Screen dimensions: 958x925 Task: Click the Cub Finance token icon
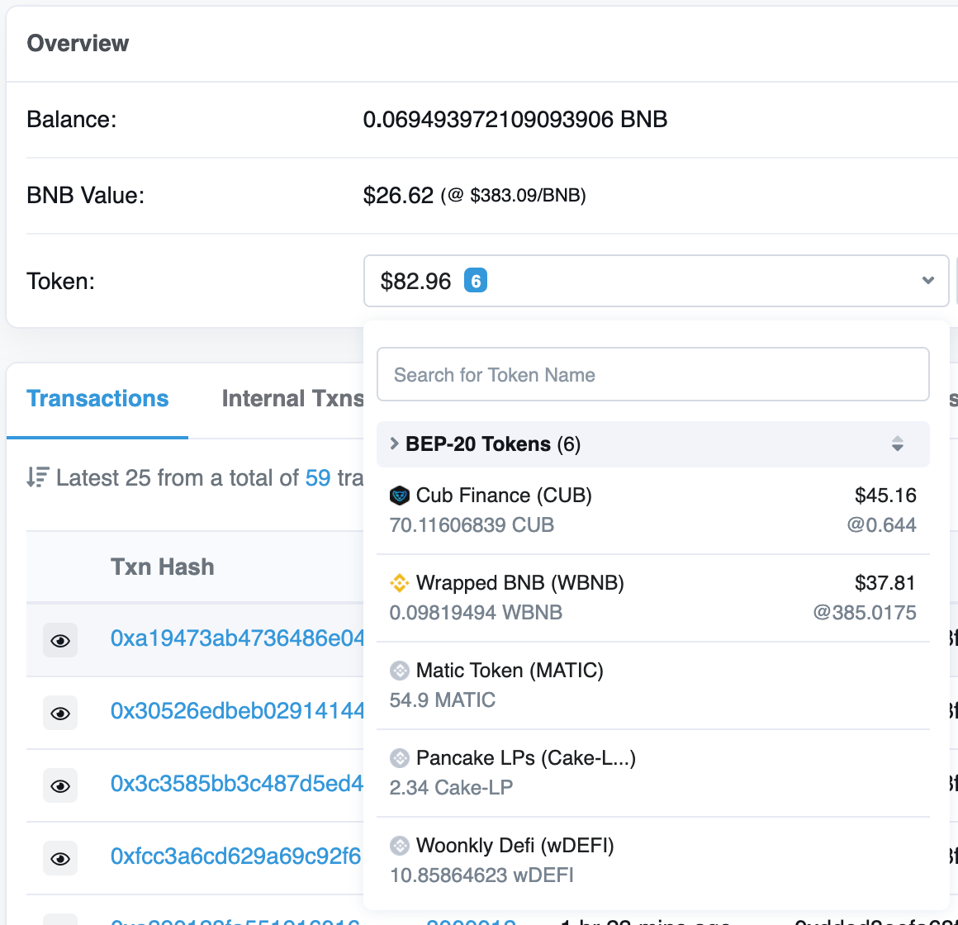coord(400,496)
